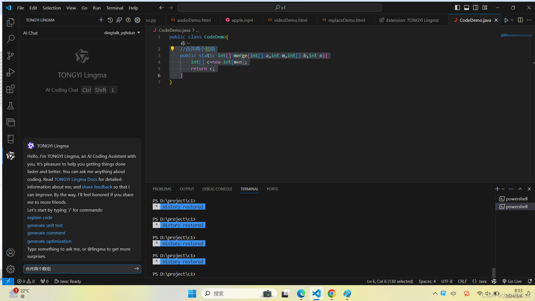Open the File menu
Image resolution: width=535 pixels, height=301 pixels.
[x=20, y=8]
